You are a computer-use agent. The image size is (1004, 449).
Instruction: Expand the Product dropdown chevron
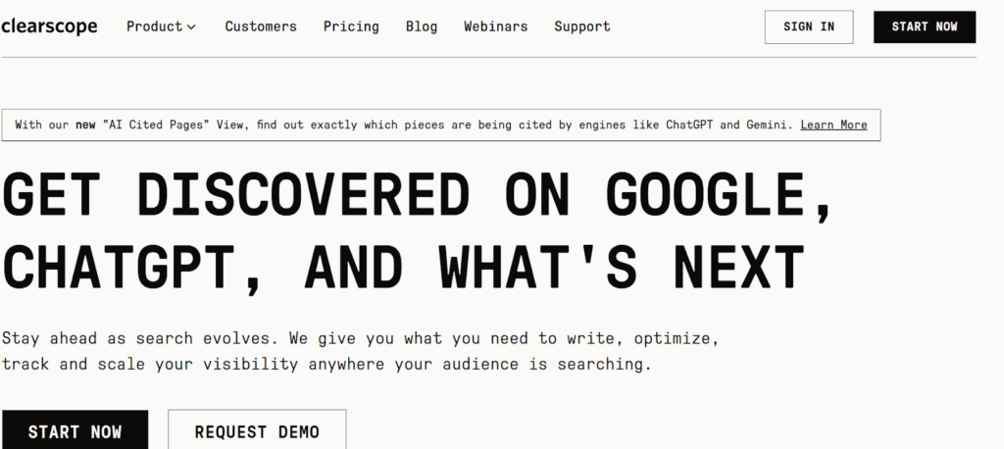tap(191, 27)
